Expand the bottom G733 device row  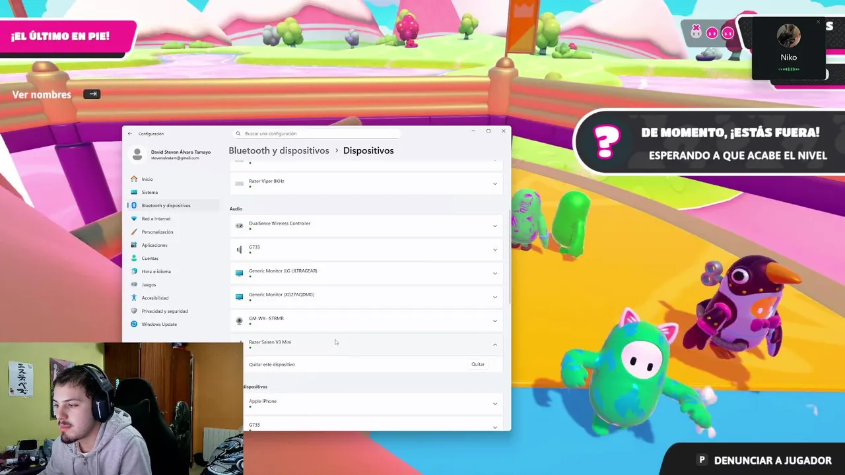[494, 427]
